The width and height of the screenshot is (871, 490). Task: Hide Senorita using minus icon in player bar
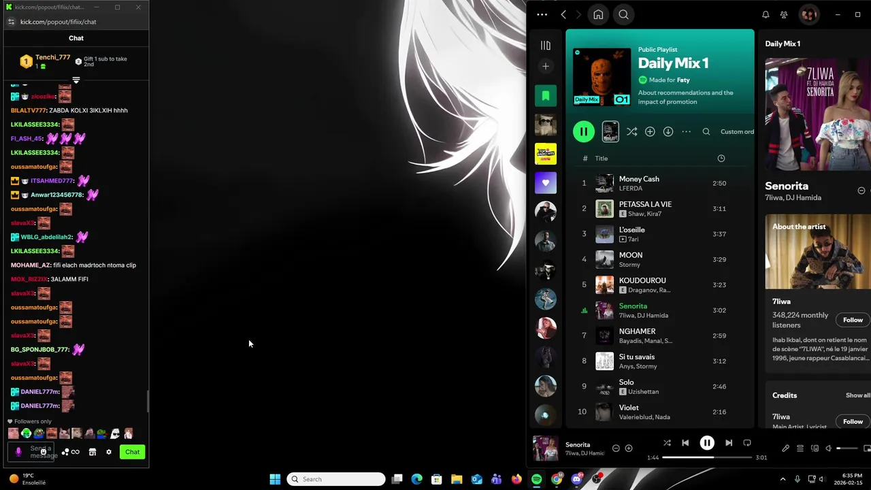(616, 448)
